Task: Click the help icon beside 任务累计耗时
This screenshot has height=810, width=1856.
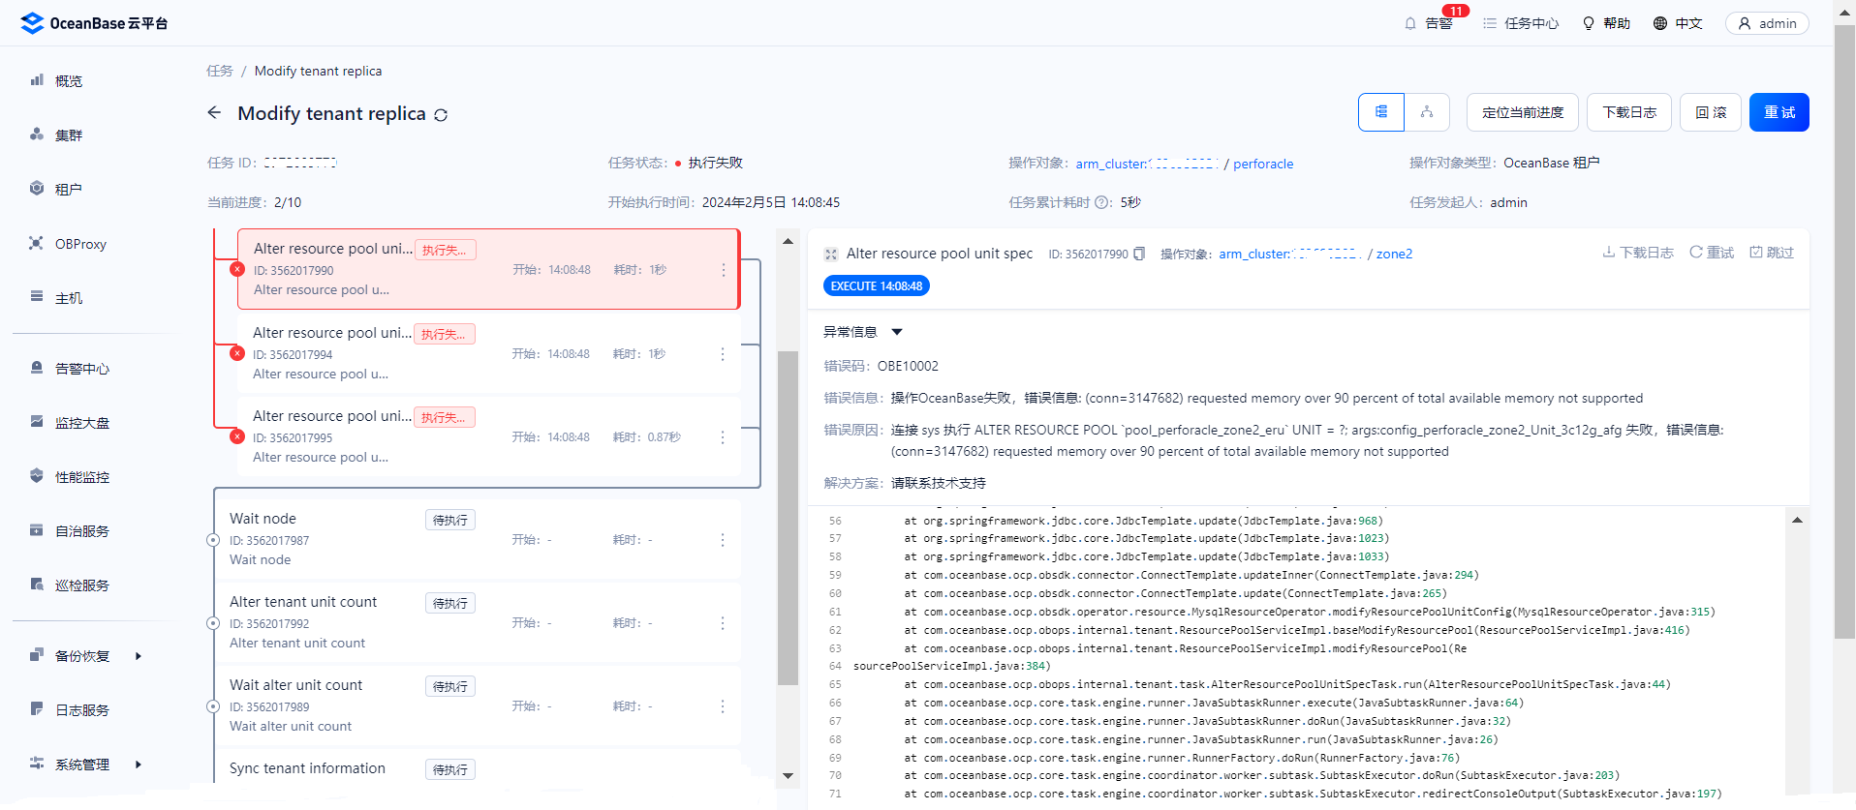Action: coord(1102,202)
